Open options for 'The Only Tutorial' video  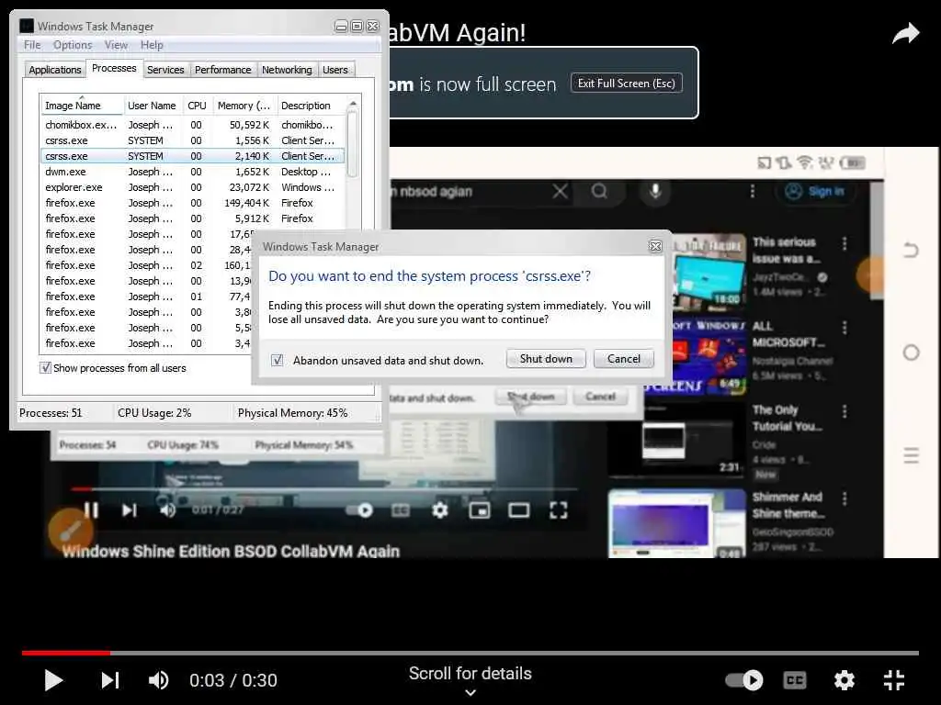coord(845,411)
